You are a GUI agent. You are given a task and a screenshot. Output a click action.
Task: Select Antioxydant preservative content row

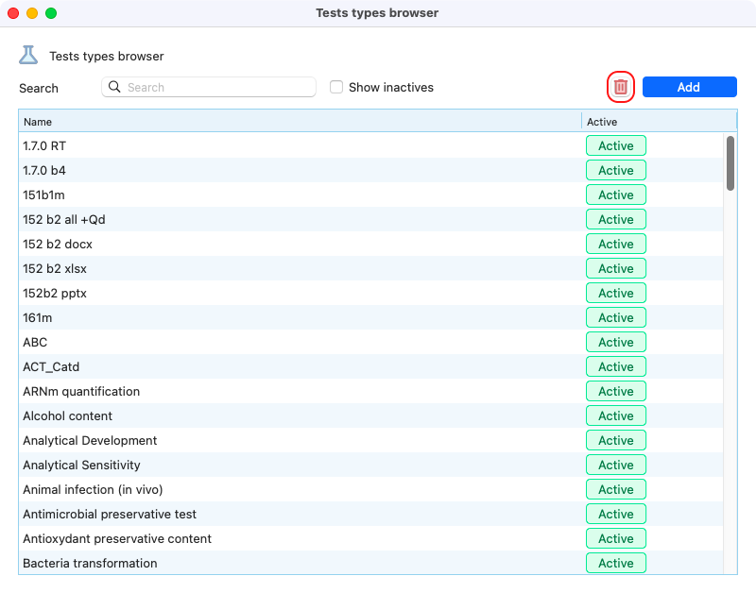(370, 539)
